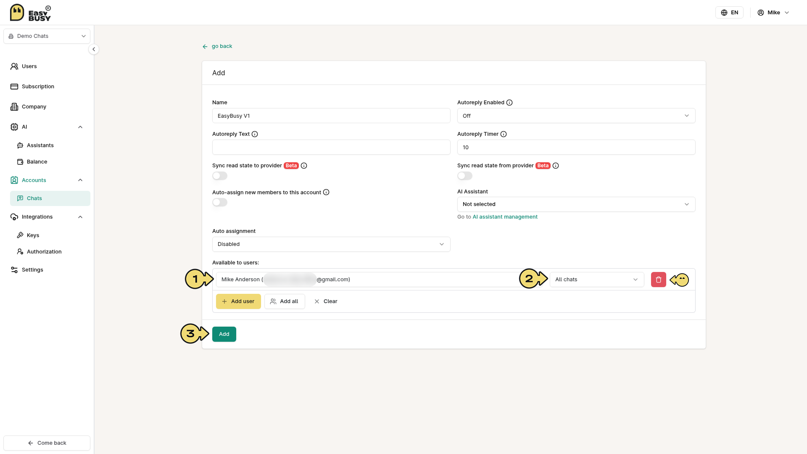Submit the form with green Add button

(x=224, y=334)
